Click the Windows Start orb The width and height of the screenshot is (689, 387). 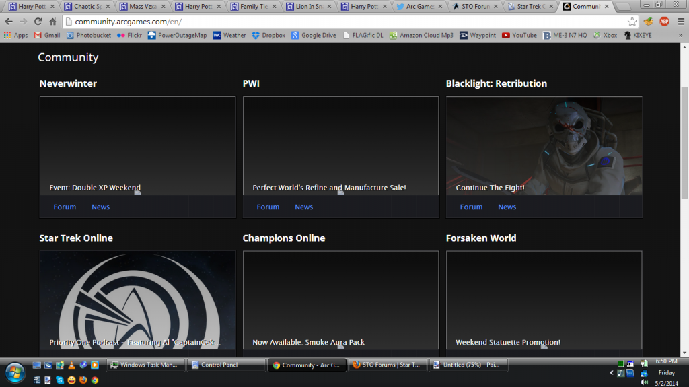click(15, 372)
